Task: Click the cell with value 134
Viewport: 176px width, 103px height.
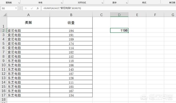Action: 71,95
